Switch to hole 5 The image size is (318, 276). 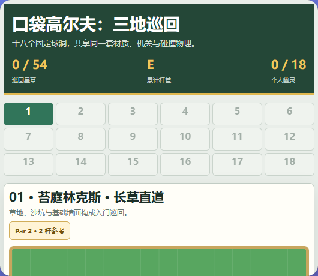(237, 114)
